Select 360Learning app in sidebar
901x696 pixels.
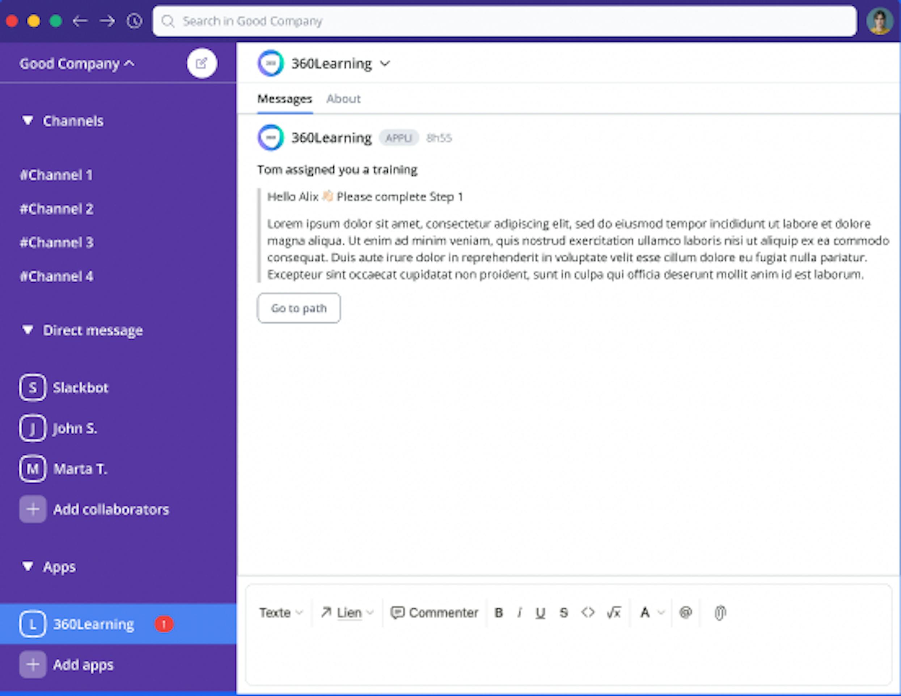(x=118, y=624)
